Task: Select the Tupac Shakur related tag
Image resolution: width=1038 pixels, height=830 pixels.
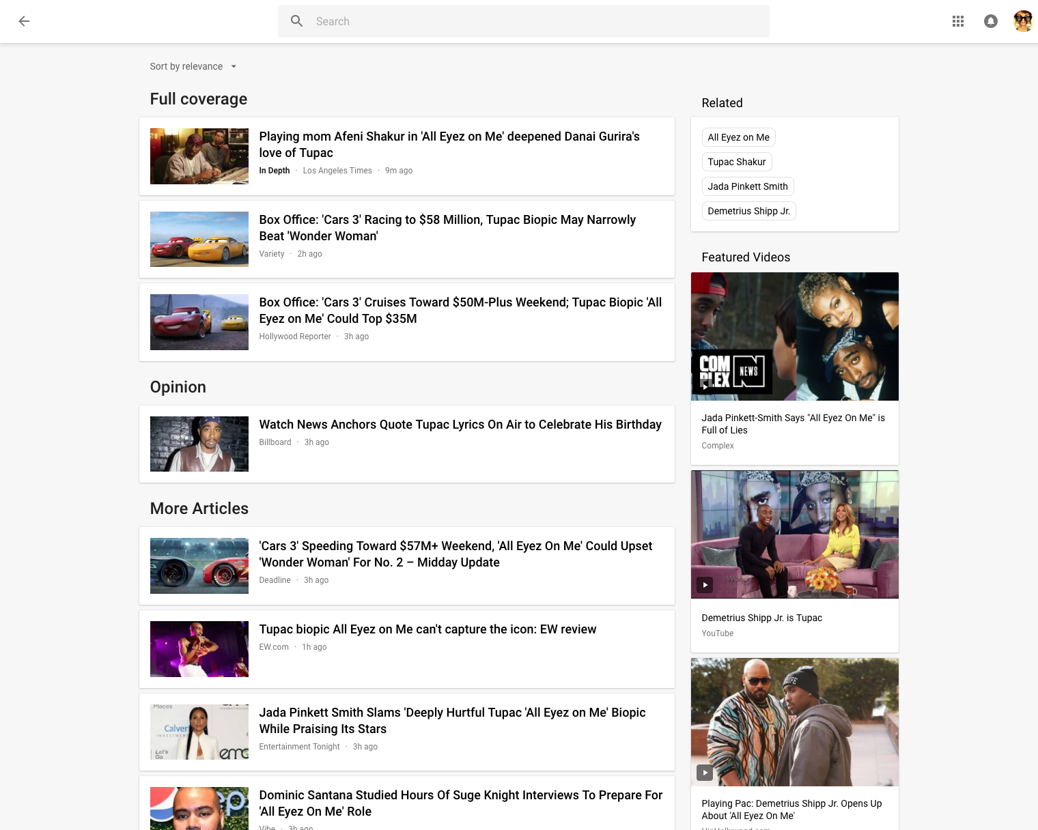Action: pos(736,162)
